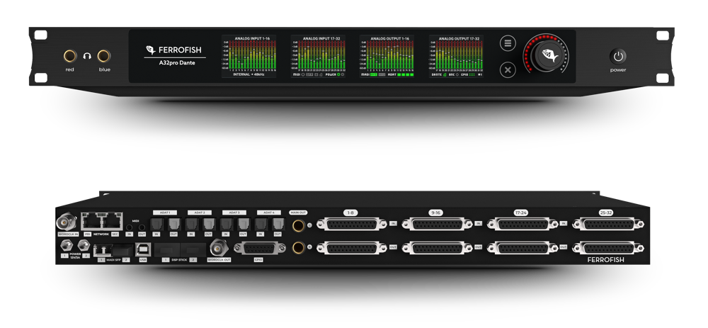Image resolution: width=708 pixels, height=328 pixels.
Task: Click the ADAT 3 OUT optical port
Action: click(244, 225)
